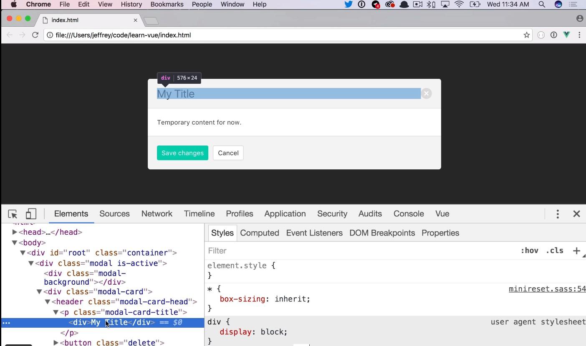Open the Chrome File menu
Viewport: 586px width, 346px height.
tap(64, 4)
